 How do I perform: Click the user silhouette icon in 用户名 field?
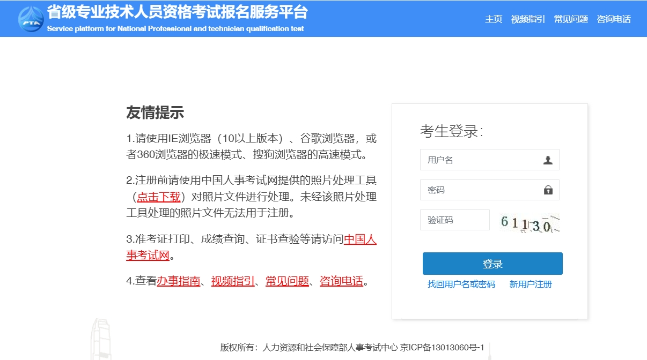[x=548, y=160]
